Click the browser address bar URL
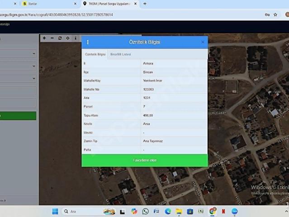Image resolution: width=289 pixels, height=217 pixels. tap(57, 15)
